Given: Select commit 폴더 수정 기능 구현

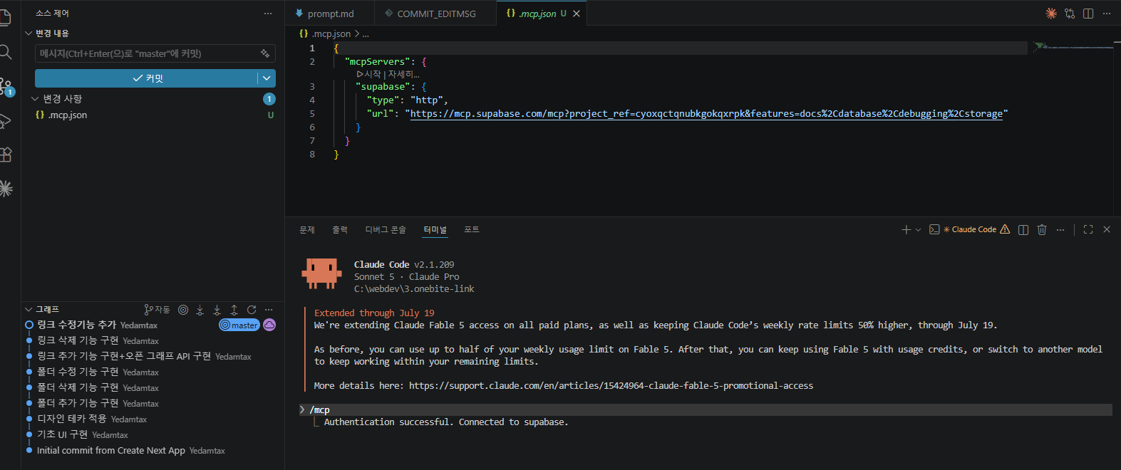Looking at the screenshot, I should [78, 372].
